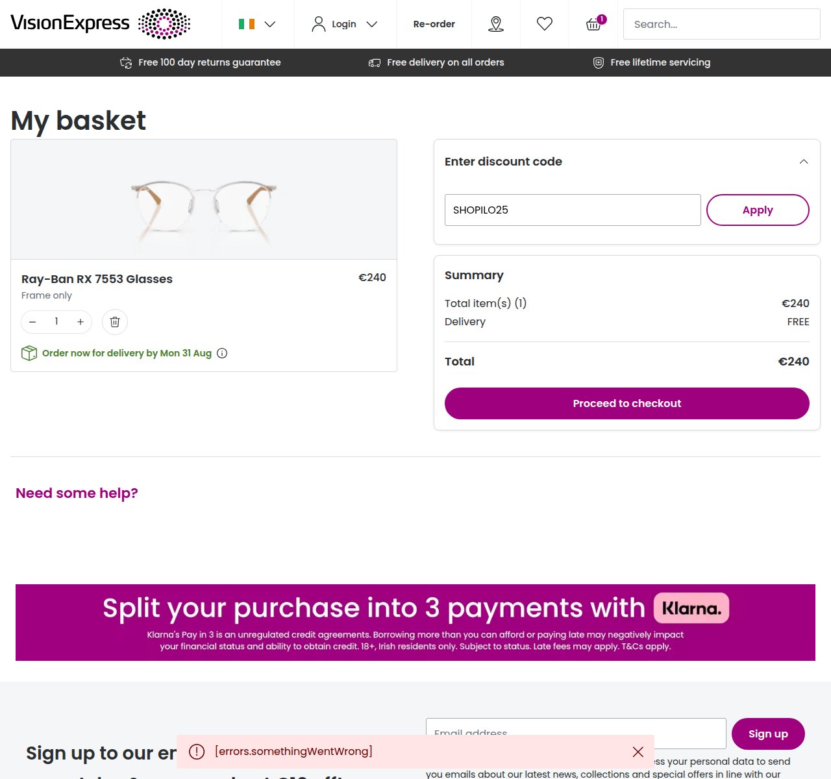Click the error alert warning icon
The width and height of the screenshot is (831, 779).
197,752
